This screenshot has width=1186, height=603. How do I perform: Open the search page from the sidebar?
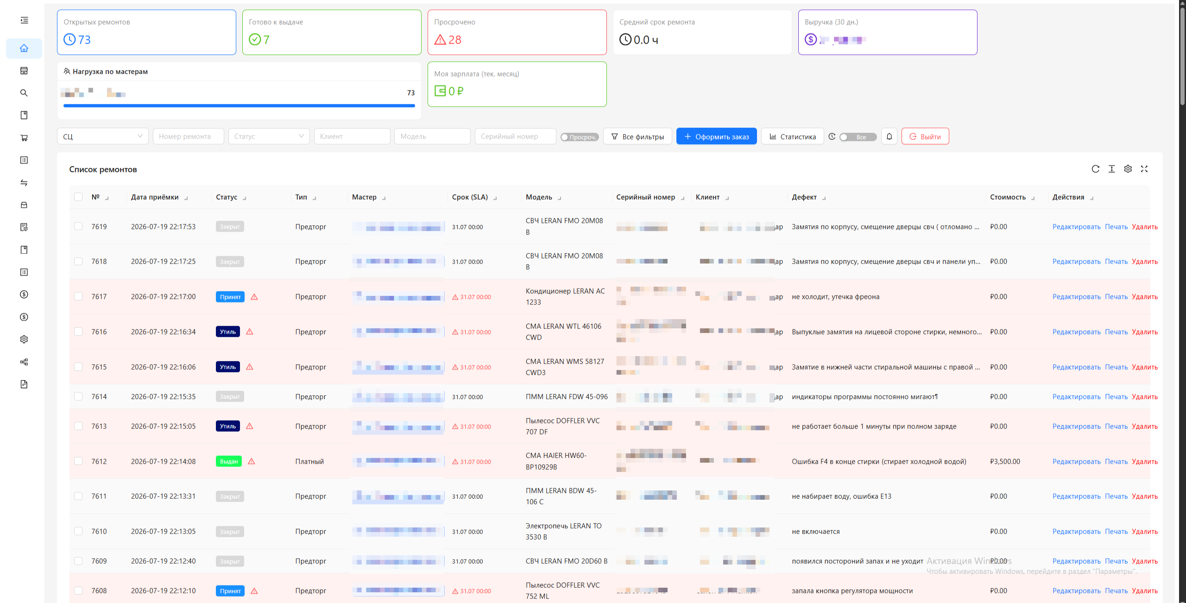(x=24, y=93)
